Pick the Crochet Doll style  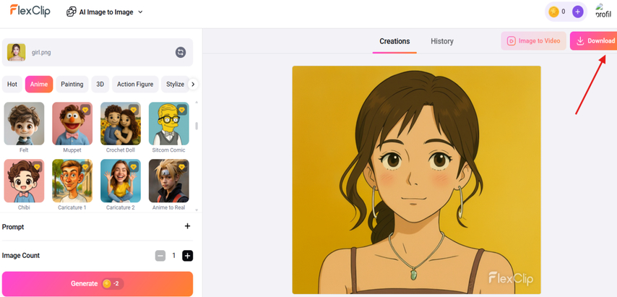point(121,124)
